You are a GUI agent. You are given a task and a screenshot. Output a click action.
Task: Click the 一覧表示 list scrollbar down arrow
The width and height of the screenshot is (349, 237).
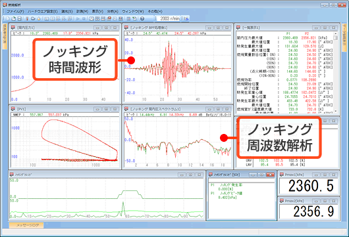[336, 111]
